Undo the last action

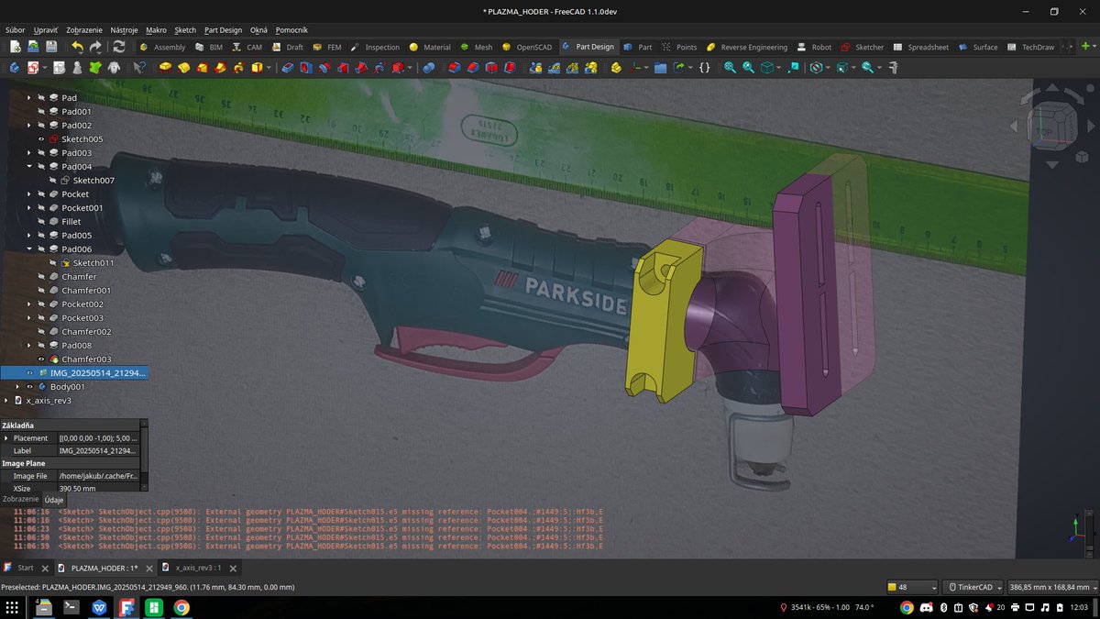pos(77,47)
